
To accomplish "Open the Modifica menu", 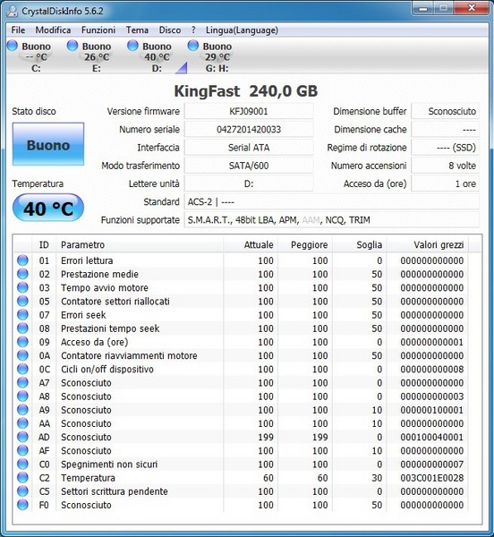I will coord(53,30).
